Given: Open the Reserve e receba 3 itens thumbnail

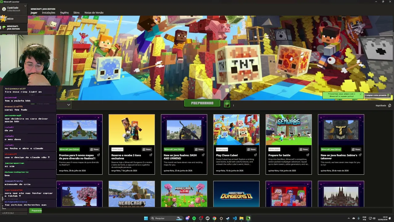Looking at the screenshot, I should tap(132, 130).
